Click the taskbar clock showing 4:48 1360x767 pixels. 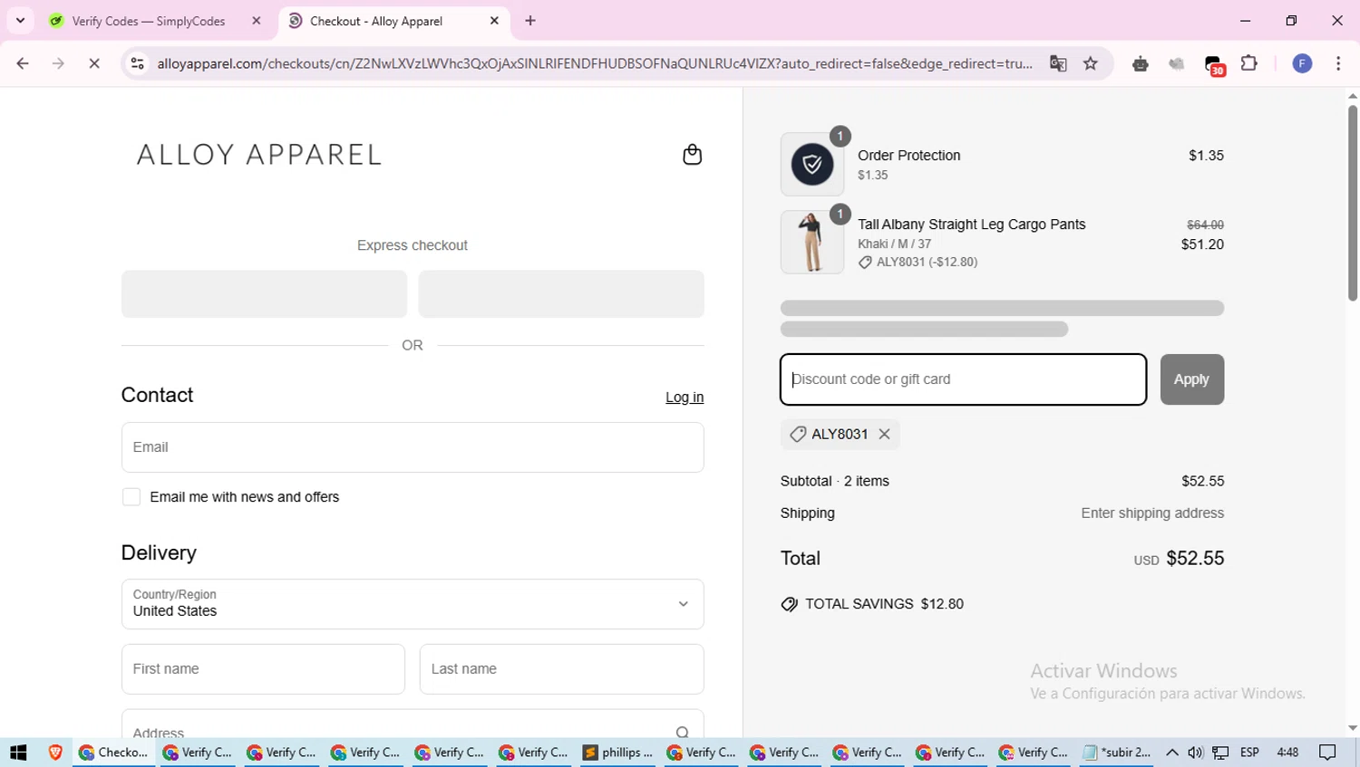(x=1287, y=753)
